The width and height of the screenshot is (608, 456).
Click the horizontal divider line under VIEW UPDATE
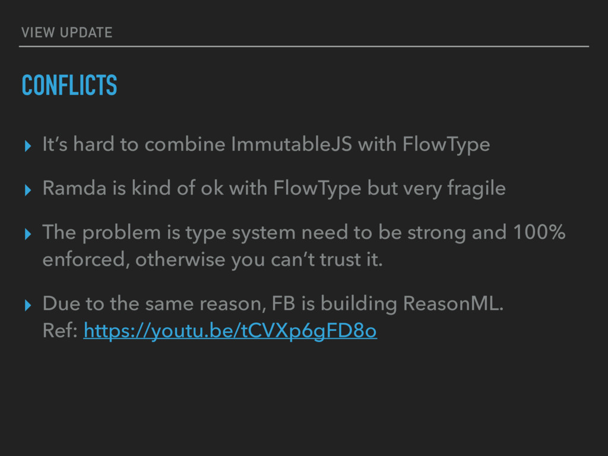coord(304,46)
